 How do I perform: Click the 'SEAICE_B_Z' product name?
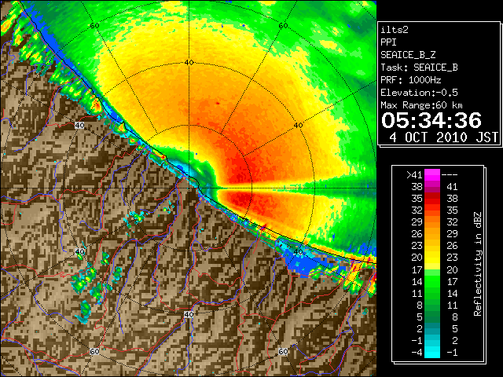click(408, 55)
